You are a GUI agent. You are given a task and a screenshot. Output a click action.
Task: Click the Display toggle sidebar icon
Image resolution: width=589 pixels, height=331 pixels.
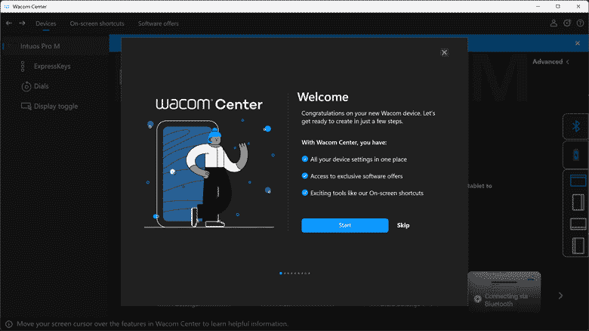point(26,107)
